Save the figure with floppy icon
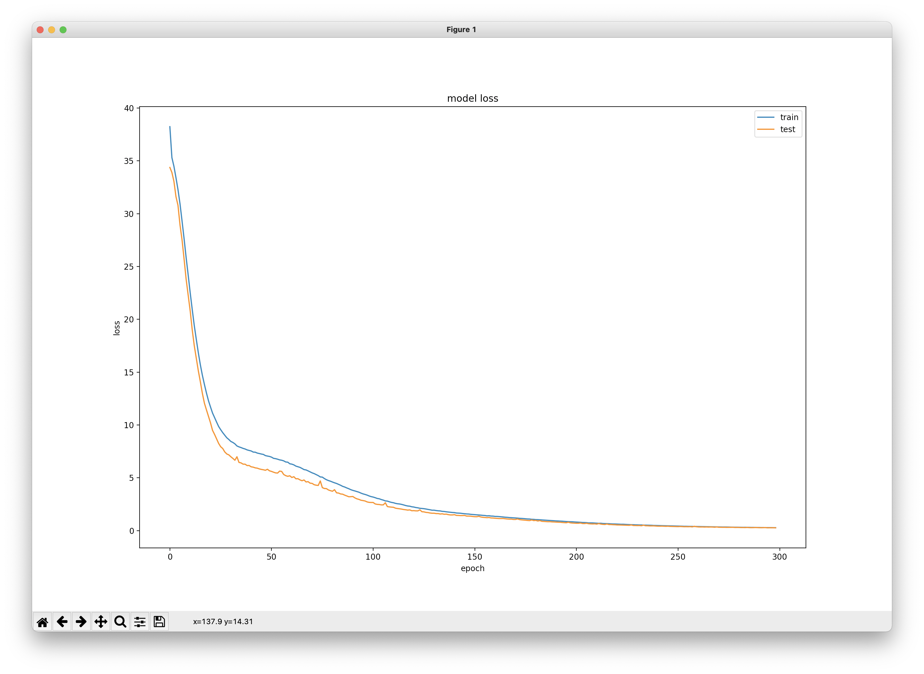924x674 pixels. 159,622
